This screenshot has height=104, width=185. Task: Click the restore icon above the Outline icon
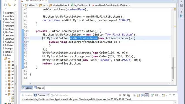(x=182, y=12)
